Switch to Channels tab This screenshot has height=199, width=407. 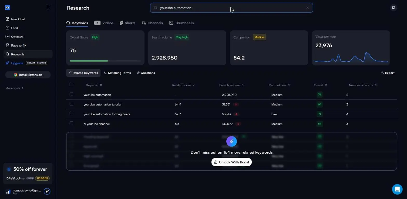click(152, 23)
